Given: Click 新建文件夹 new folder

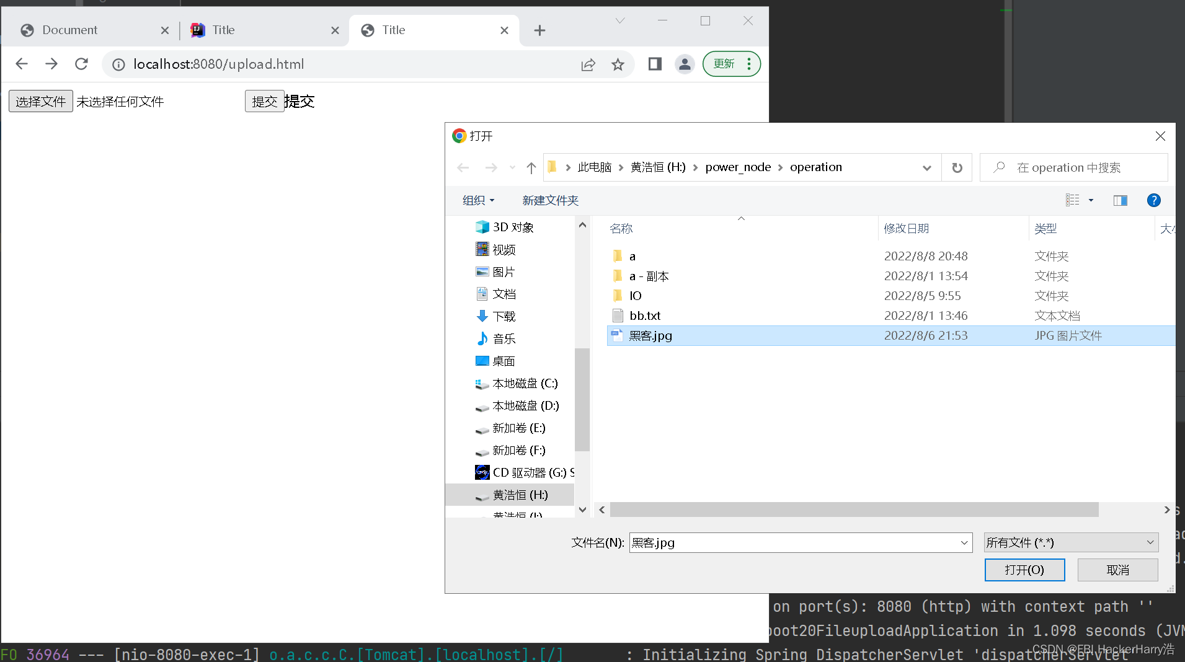Looking at the screenshot, I should [550, 200].
